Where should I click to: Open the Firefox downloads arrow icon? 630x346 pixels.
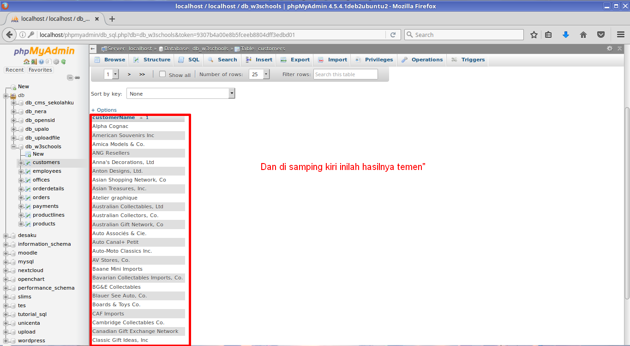pyautogui.click(x=566, y=34)
